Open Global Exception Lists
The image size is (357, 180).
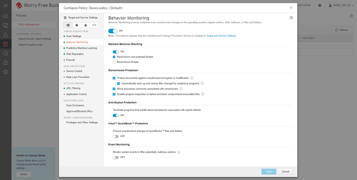30,45
